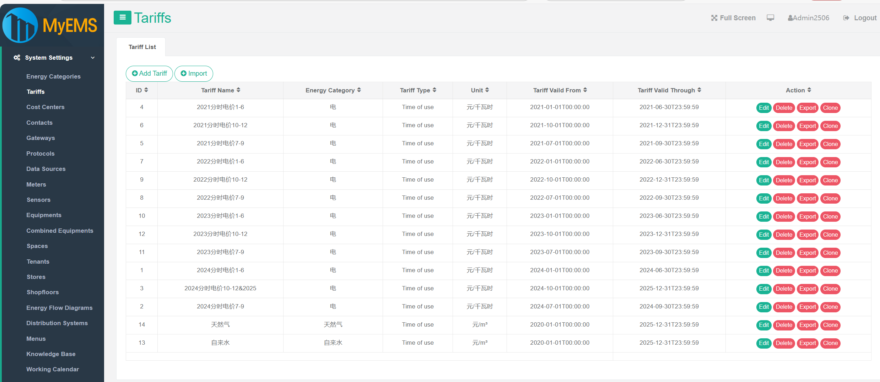Collapse the System Settings chevron
Screen dimensions: 880x382
tap(93, 58)
